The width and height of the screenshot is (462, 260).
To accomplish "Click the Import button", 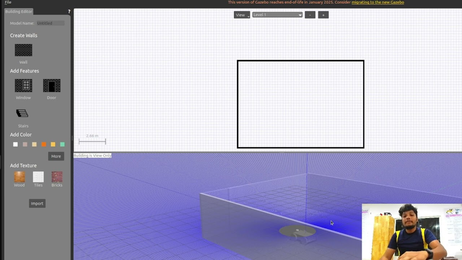I will coord(37,203).
